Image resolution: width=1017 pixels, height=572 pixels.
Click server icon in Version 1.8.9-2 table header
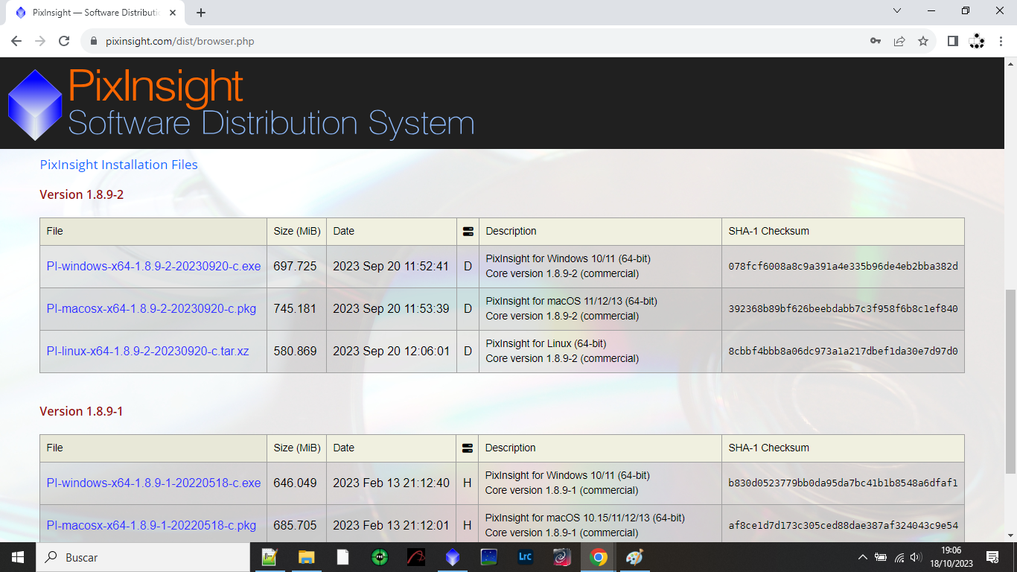point(468,232)
